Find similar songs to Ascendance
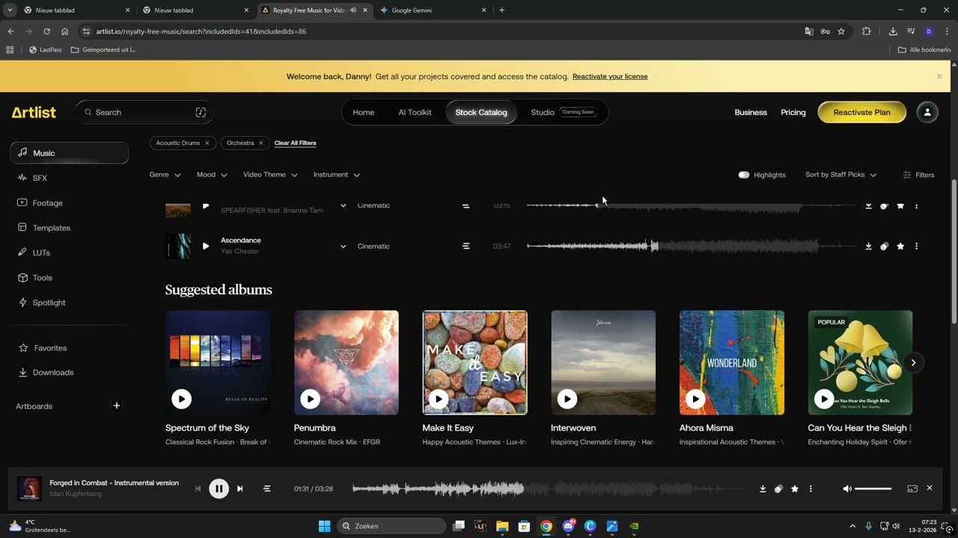958x538 pixels. click(884, 246)
